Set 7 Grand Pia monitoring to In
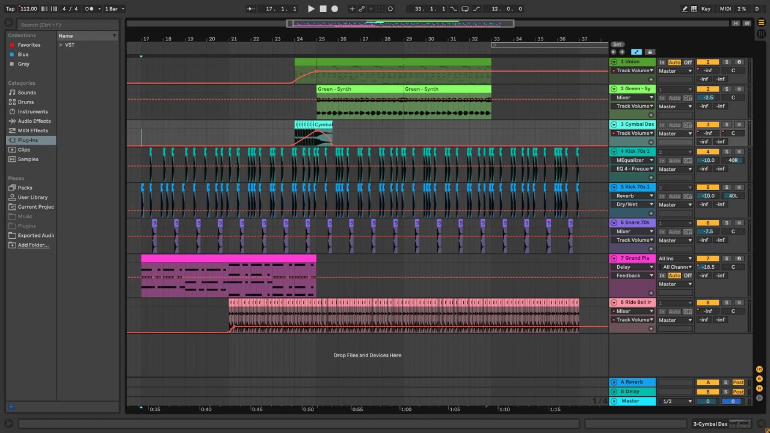This screenshot has width=770, height=433. click(x=662, y=275)
